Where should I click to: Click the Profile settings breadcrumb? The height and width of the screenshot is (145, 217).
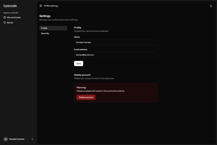pos(51,6)
